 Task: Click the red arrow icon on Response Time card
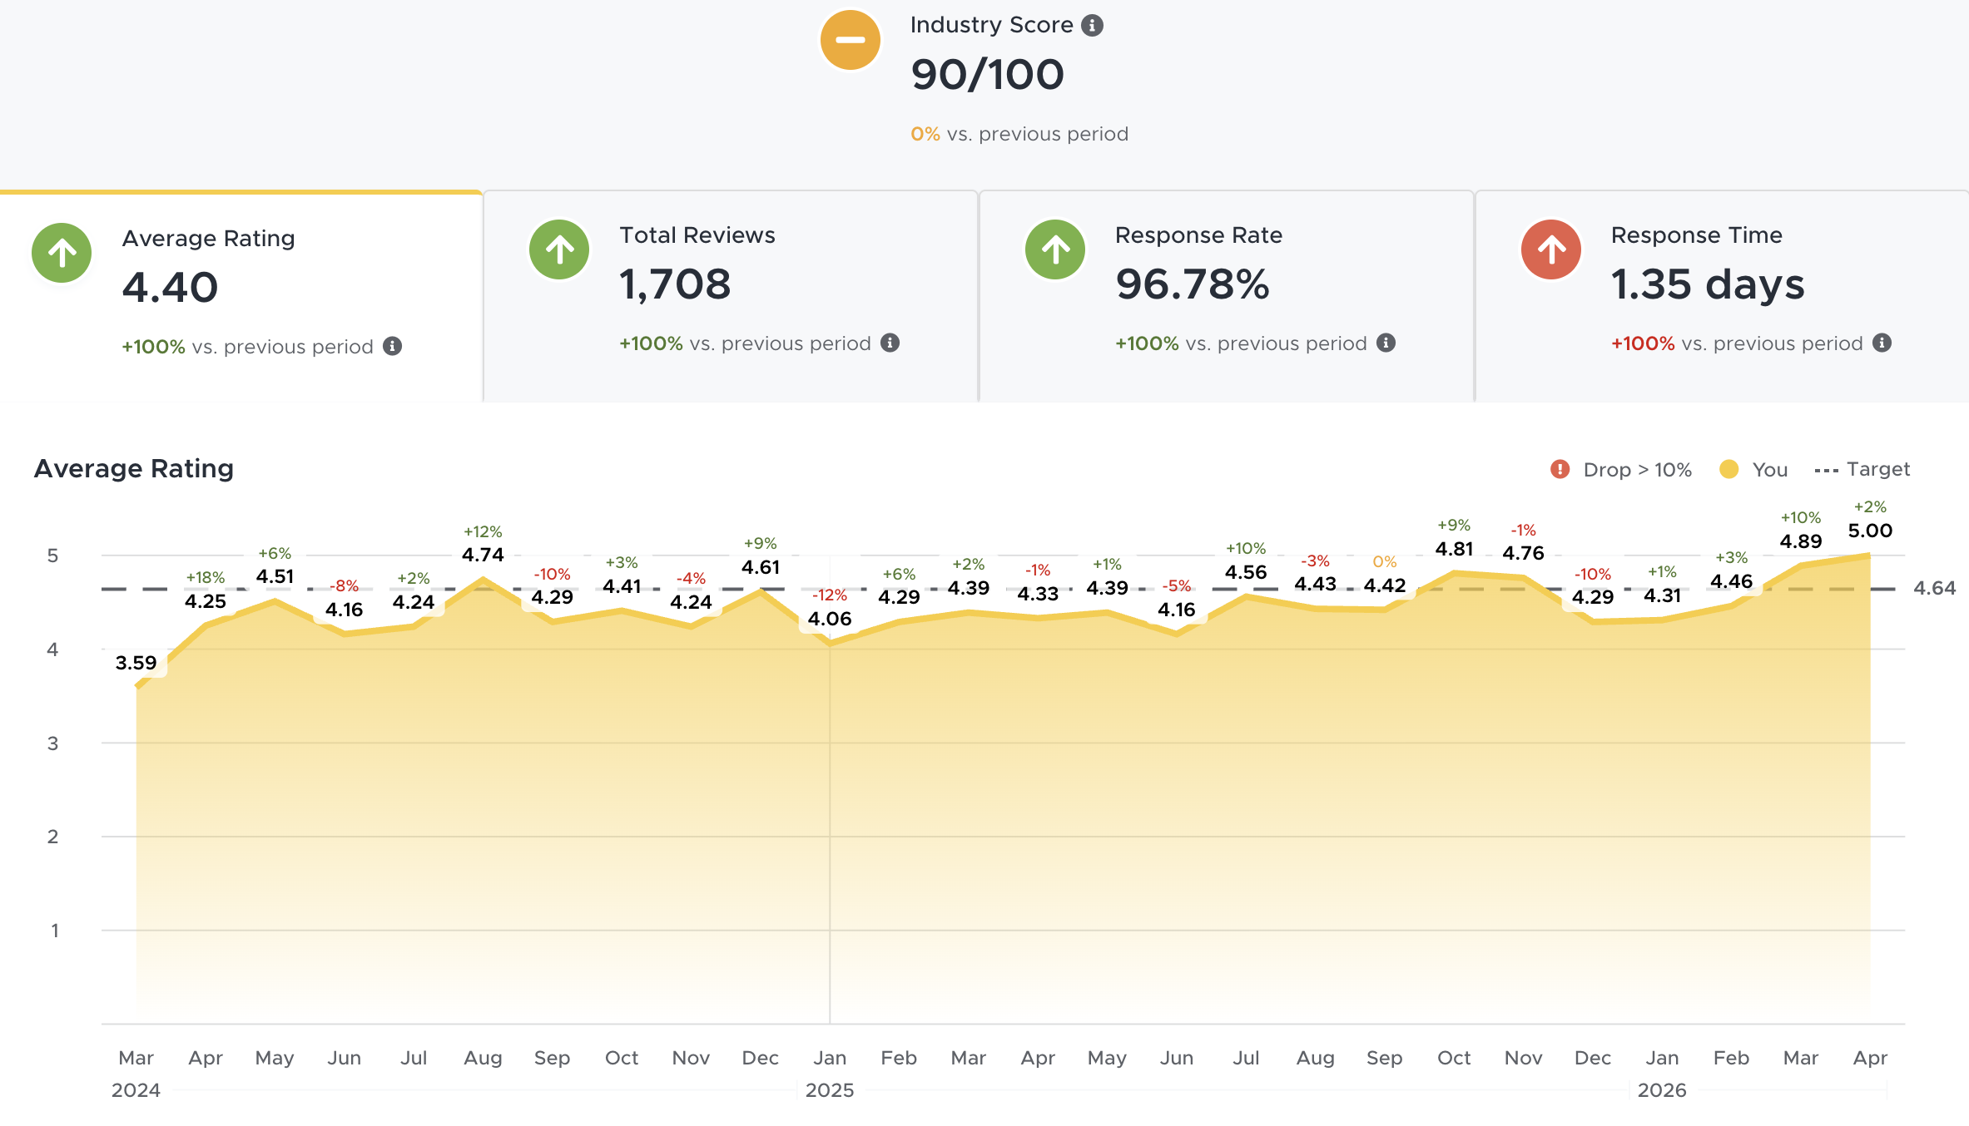pos(1550,249)
